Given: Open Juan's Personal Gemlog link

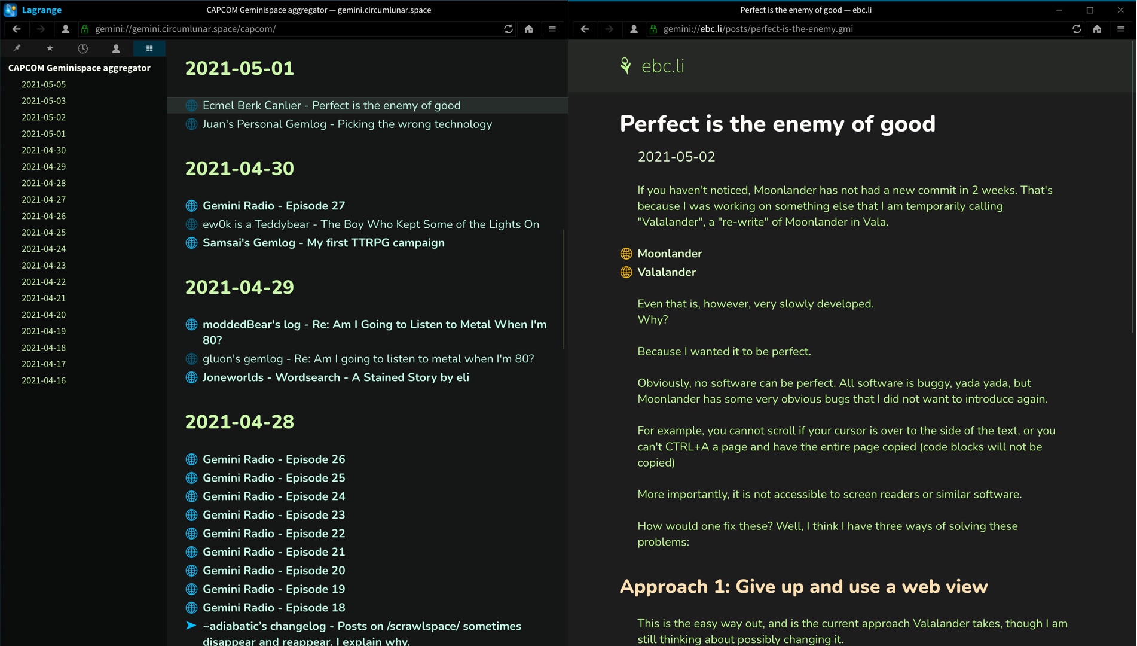Looking at the screenshot, I should (347, 124).
